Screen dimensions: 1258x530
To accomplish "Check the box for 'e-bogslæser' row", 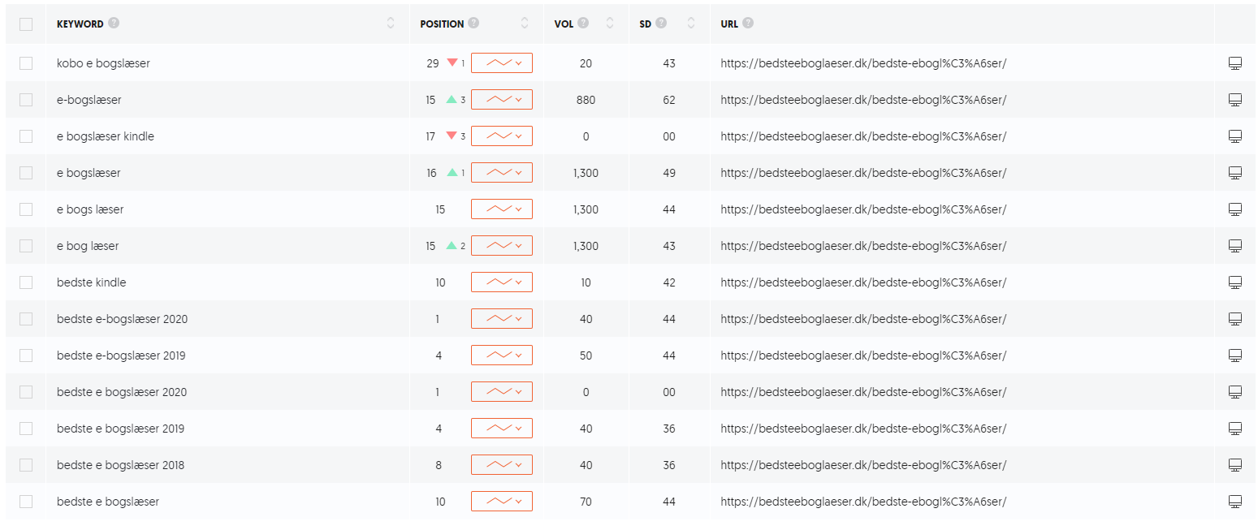I will pos(26,100).
